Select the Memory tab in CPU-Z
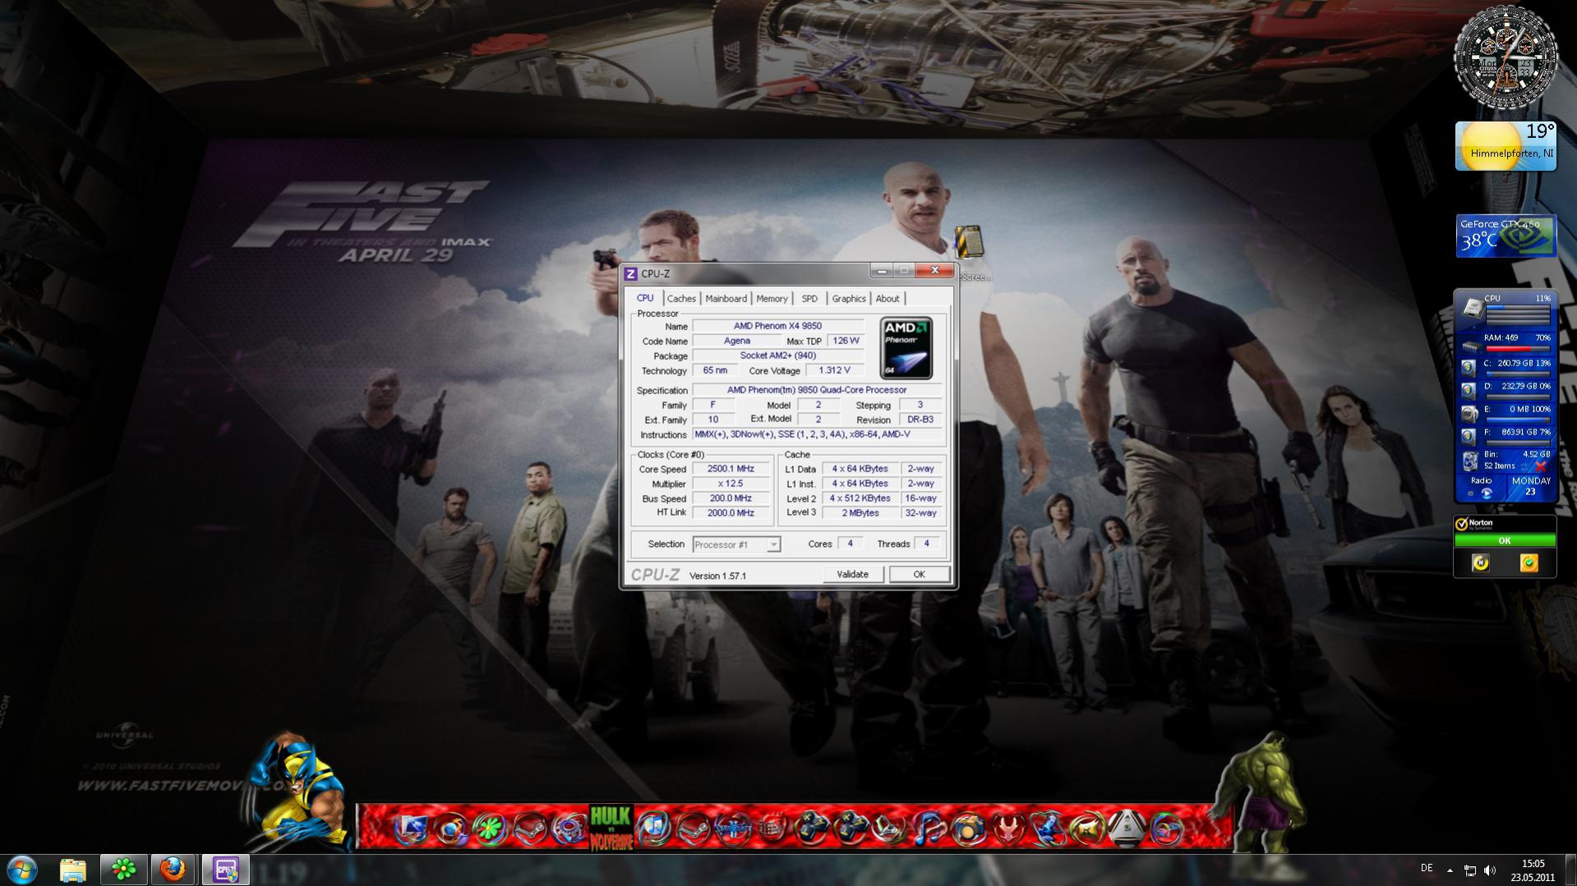 pyautogui.click(x=772, y=299)
